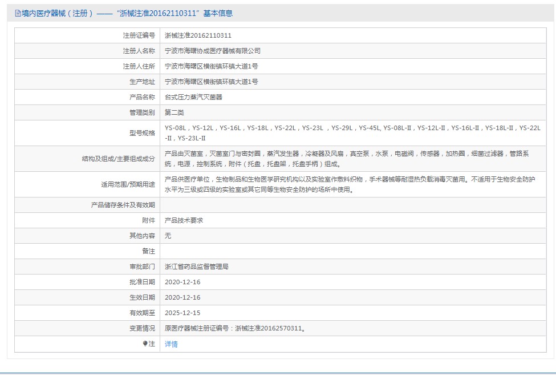556x375 pixels.
Task: Select the 生效日期 label
Action: pyautogui.click(x=142, y=297)
